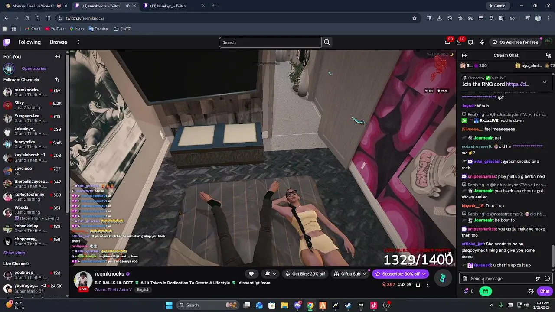Open Gemini button in Chrome

coord(497,6)
